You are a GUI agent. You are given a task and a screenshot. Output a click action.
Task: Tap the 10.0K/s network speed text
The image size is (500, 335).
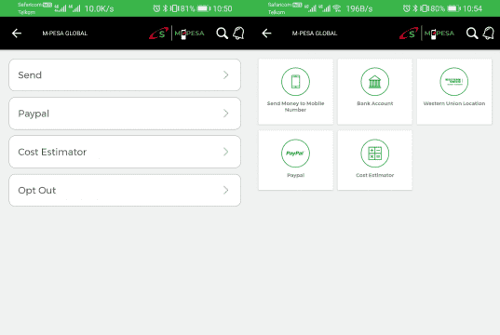[x=100, y=9]
